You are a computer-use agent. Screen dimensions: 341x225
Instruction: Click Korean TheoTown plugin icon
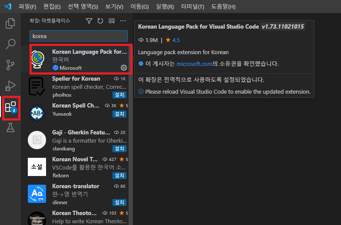click(x=37, y=218)
